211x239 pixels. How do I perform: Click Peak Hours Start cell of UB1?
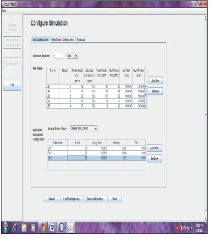click(x=102, y=87)
